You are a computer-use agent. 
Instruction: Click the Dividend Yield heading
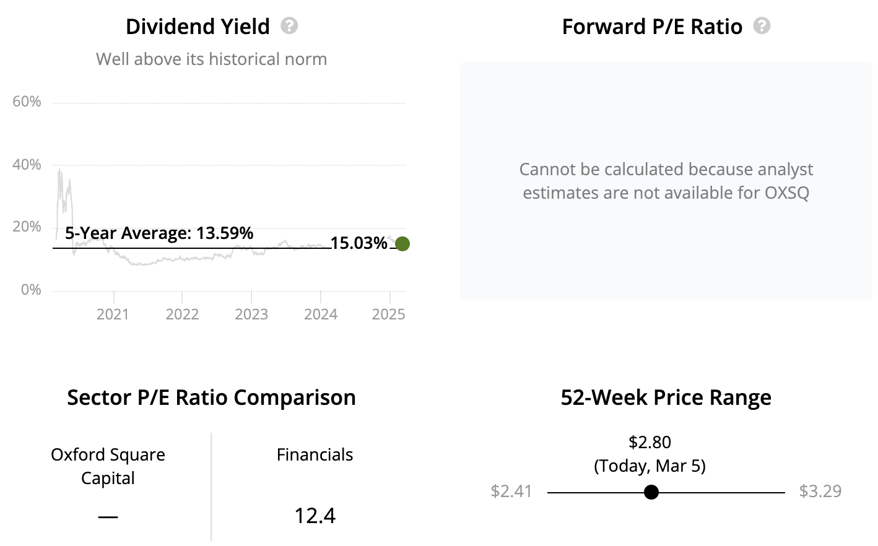(198, 27)
